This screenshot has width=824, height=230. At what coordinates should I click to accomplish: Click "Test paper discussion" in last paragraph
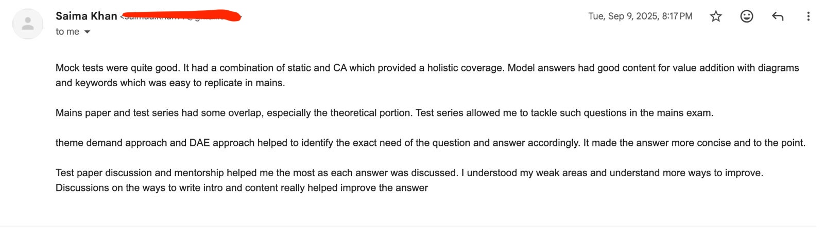pyautogui.click(x=104, y=173)
